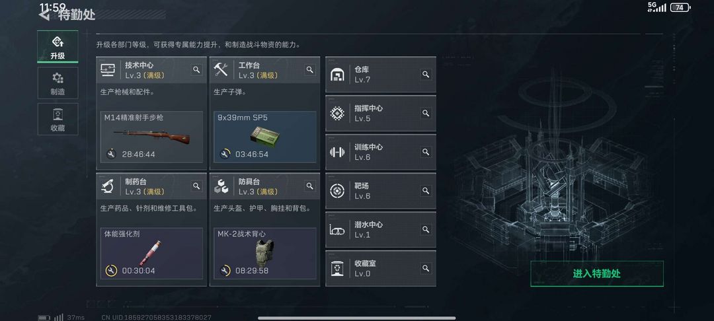Open M14精准射手步枪 production slot

point(151,137)
